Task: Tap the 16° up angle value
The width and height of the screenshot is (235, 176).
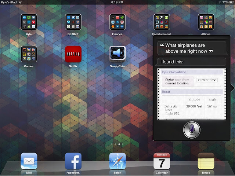Action: coord(212,106)
